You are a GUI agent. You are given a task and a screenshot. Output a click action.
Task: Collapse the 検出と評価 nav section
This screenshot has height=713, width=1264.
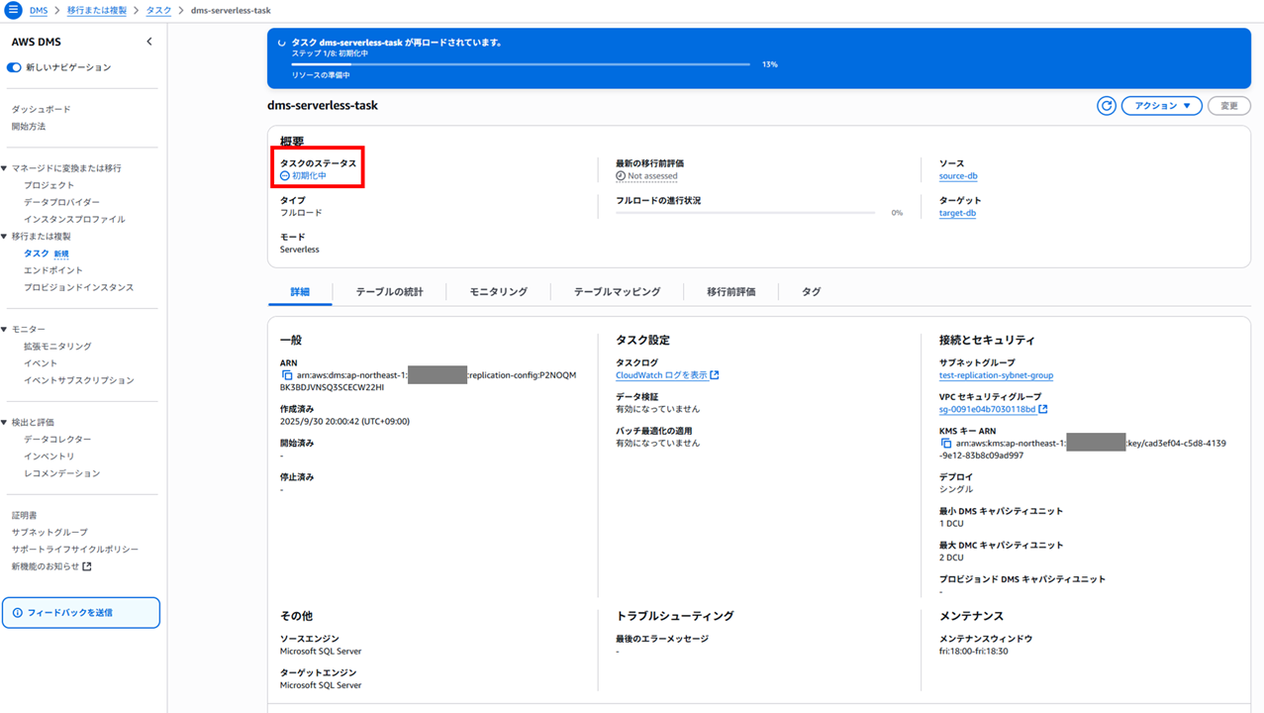(5, 422)
